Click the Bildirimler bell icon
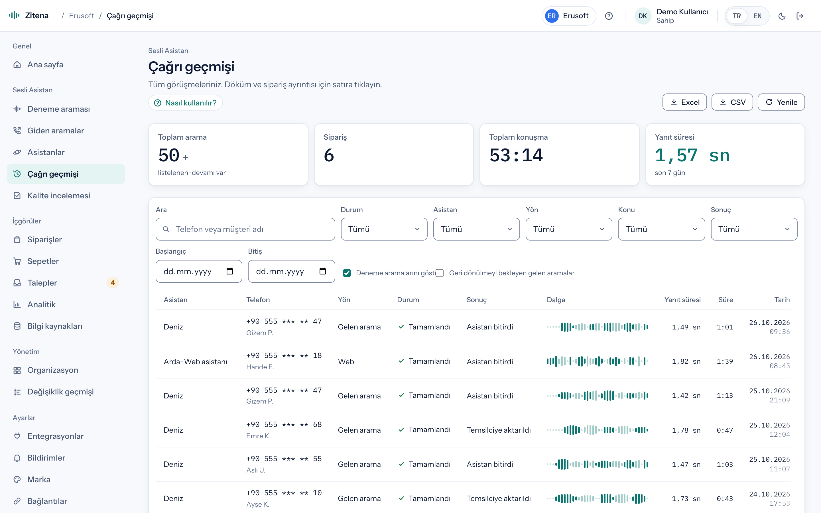This screenshot has width=821, height=513. point(17,458)
